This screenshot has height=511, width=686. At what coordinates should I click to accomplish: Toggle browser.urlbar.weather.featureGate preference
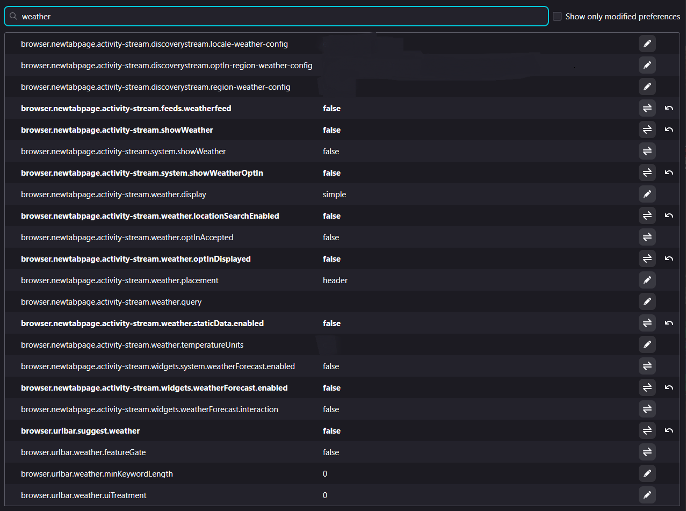(647, 452)
